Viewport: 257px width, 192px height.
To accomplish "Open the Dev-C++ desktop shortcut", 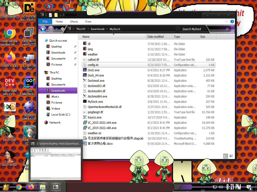I will point(10,86).
